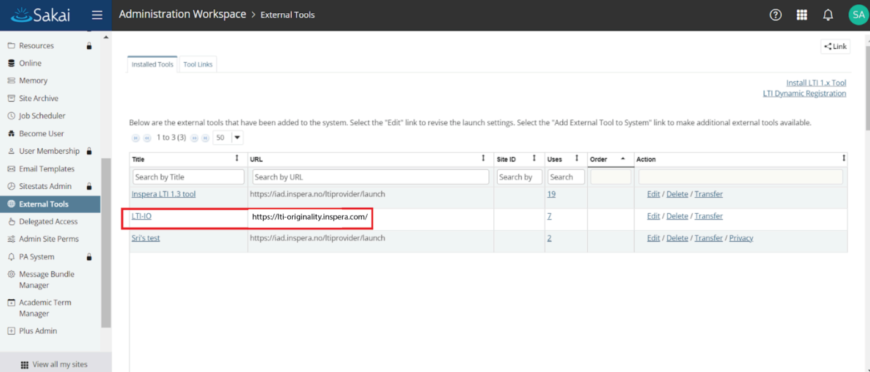Open the 7 uses link for LTI-IO

pyautogui.click(x=549, y=216)
